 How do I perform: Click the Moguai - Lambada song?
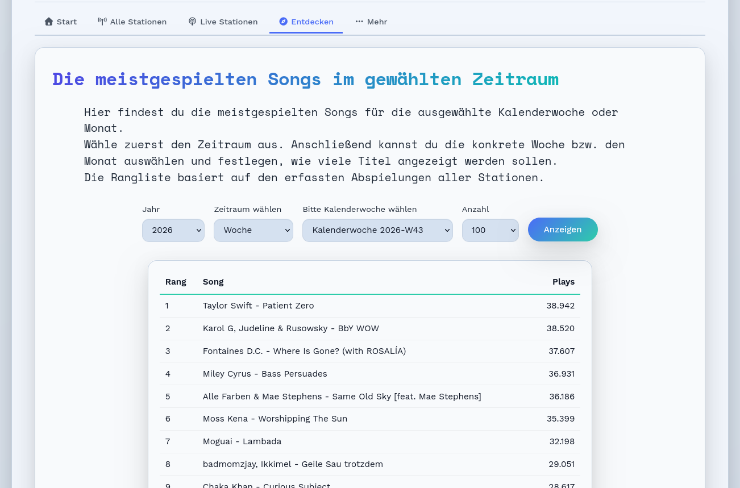(x=242, y=441)
